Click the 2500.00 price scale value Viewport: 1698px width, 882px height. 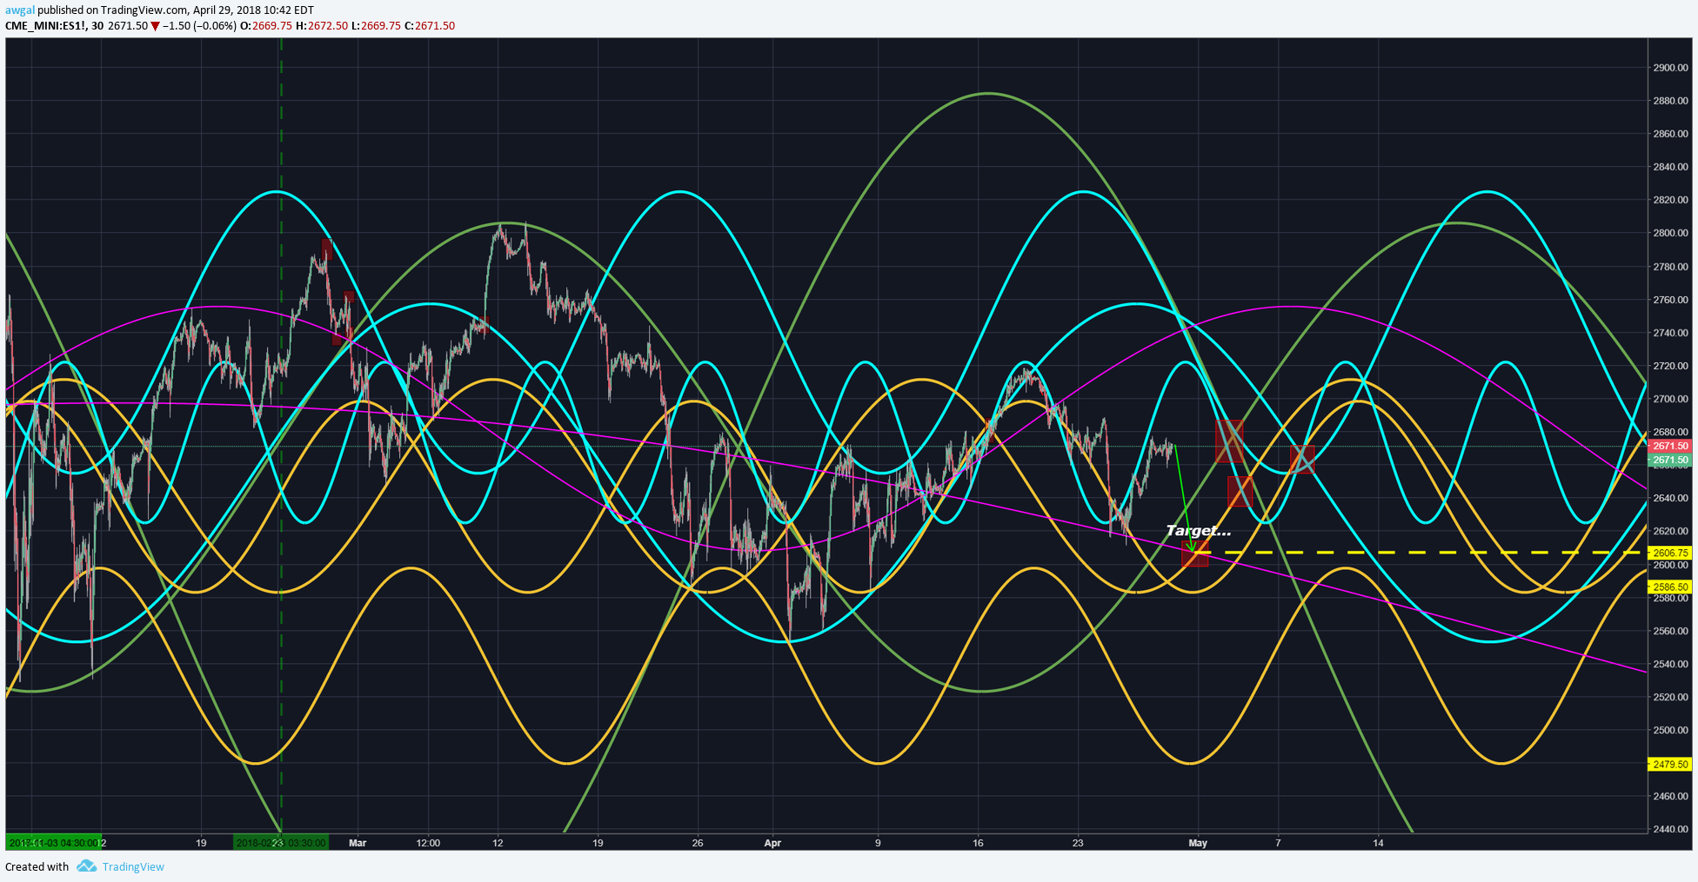[x=1670, y=730]
